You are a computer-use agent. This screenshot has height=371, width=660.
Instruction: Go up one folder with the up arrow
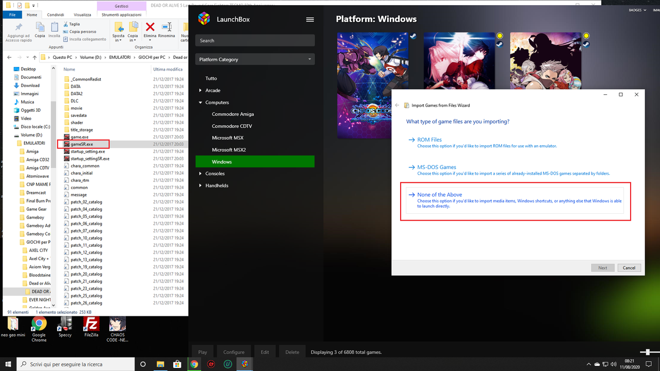35,57
